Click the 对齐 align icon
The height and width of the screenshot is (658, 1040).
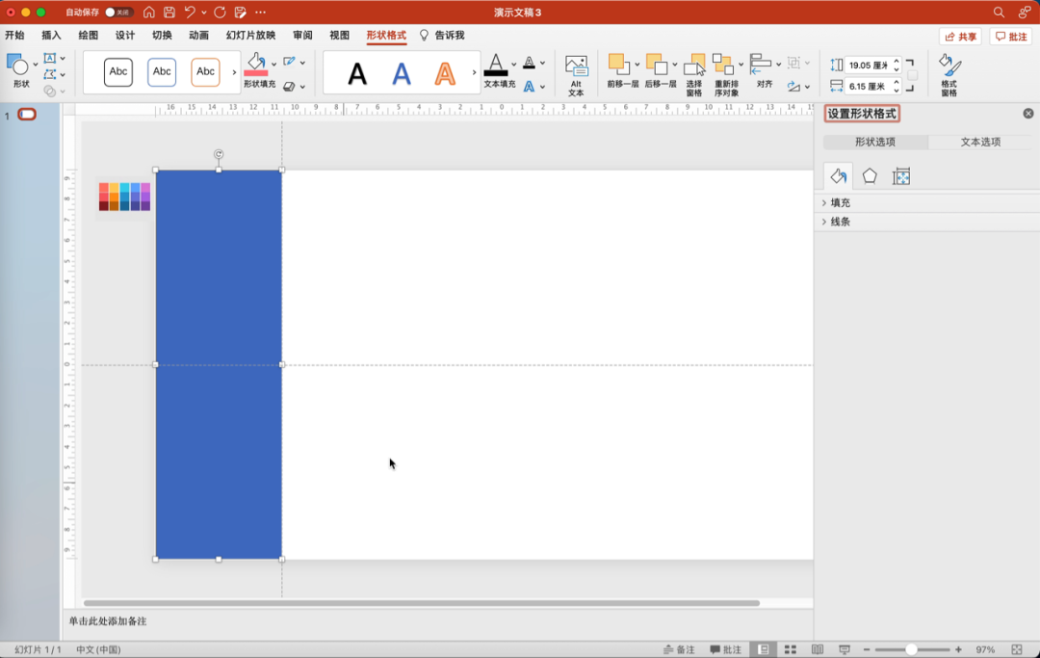click(x=760, y=65)
